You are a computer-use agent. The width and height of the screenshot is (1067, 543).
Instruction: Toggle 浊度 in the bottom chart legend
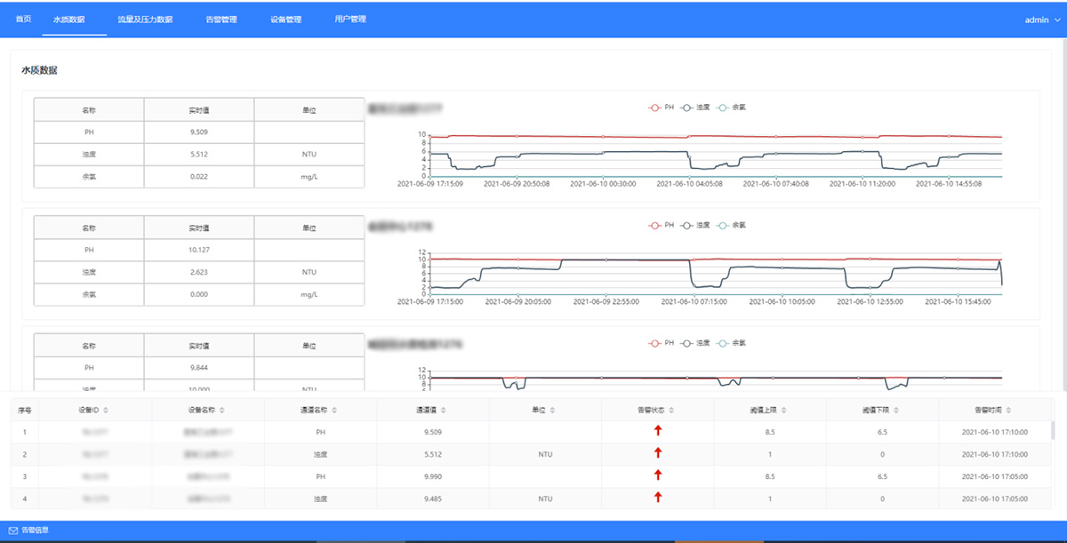pos(694,343)
